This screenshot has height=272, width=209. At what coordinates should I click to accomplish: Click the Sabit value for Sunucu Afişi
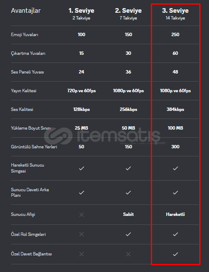[x=128, y=214]
